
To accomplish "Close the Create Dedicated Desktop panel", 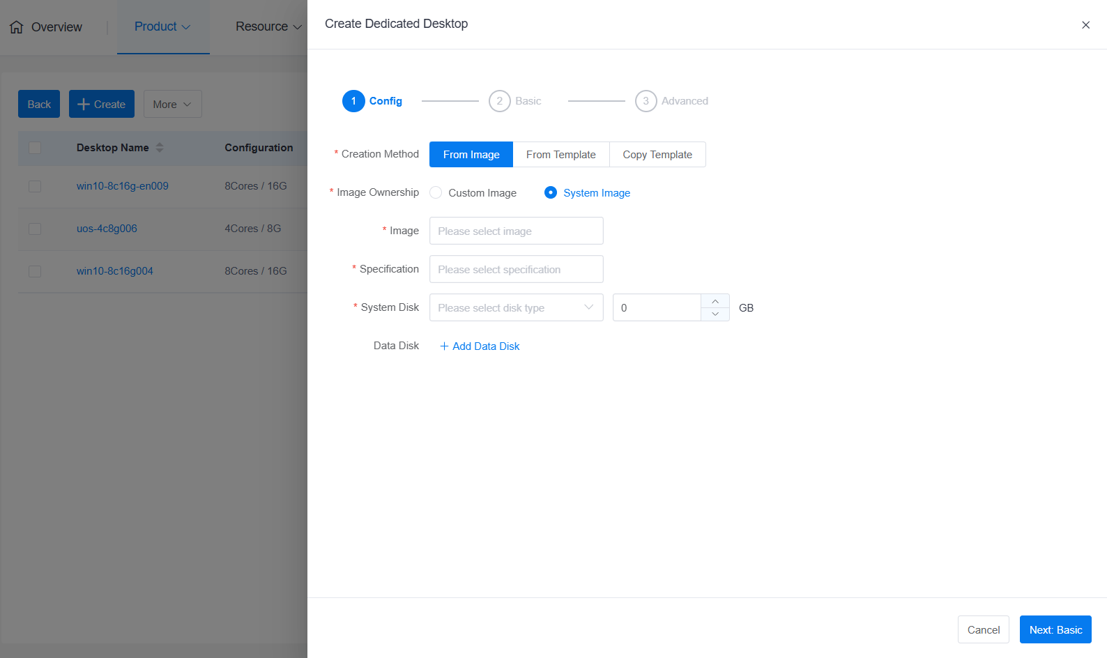I will click(1085, 25).
